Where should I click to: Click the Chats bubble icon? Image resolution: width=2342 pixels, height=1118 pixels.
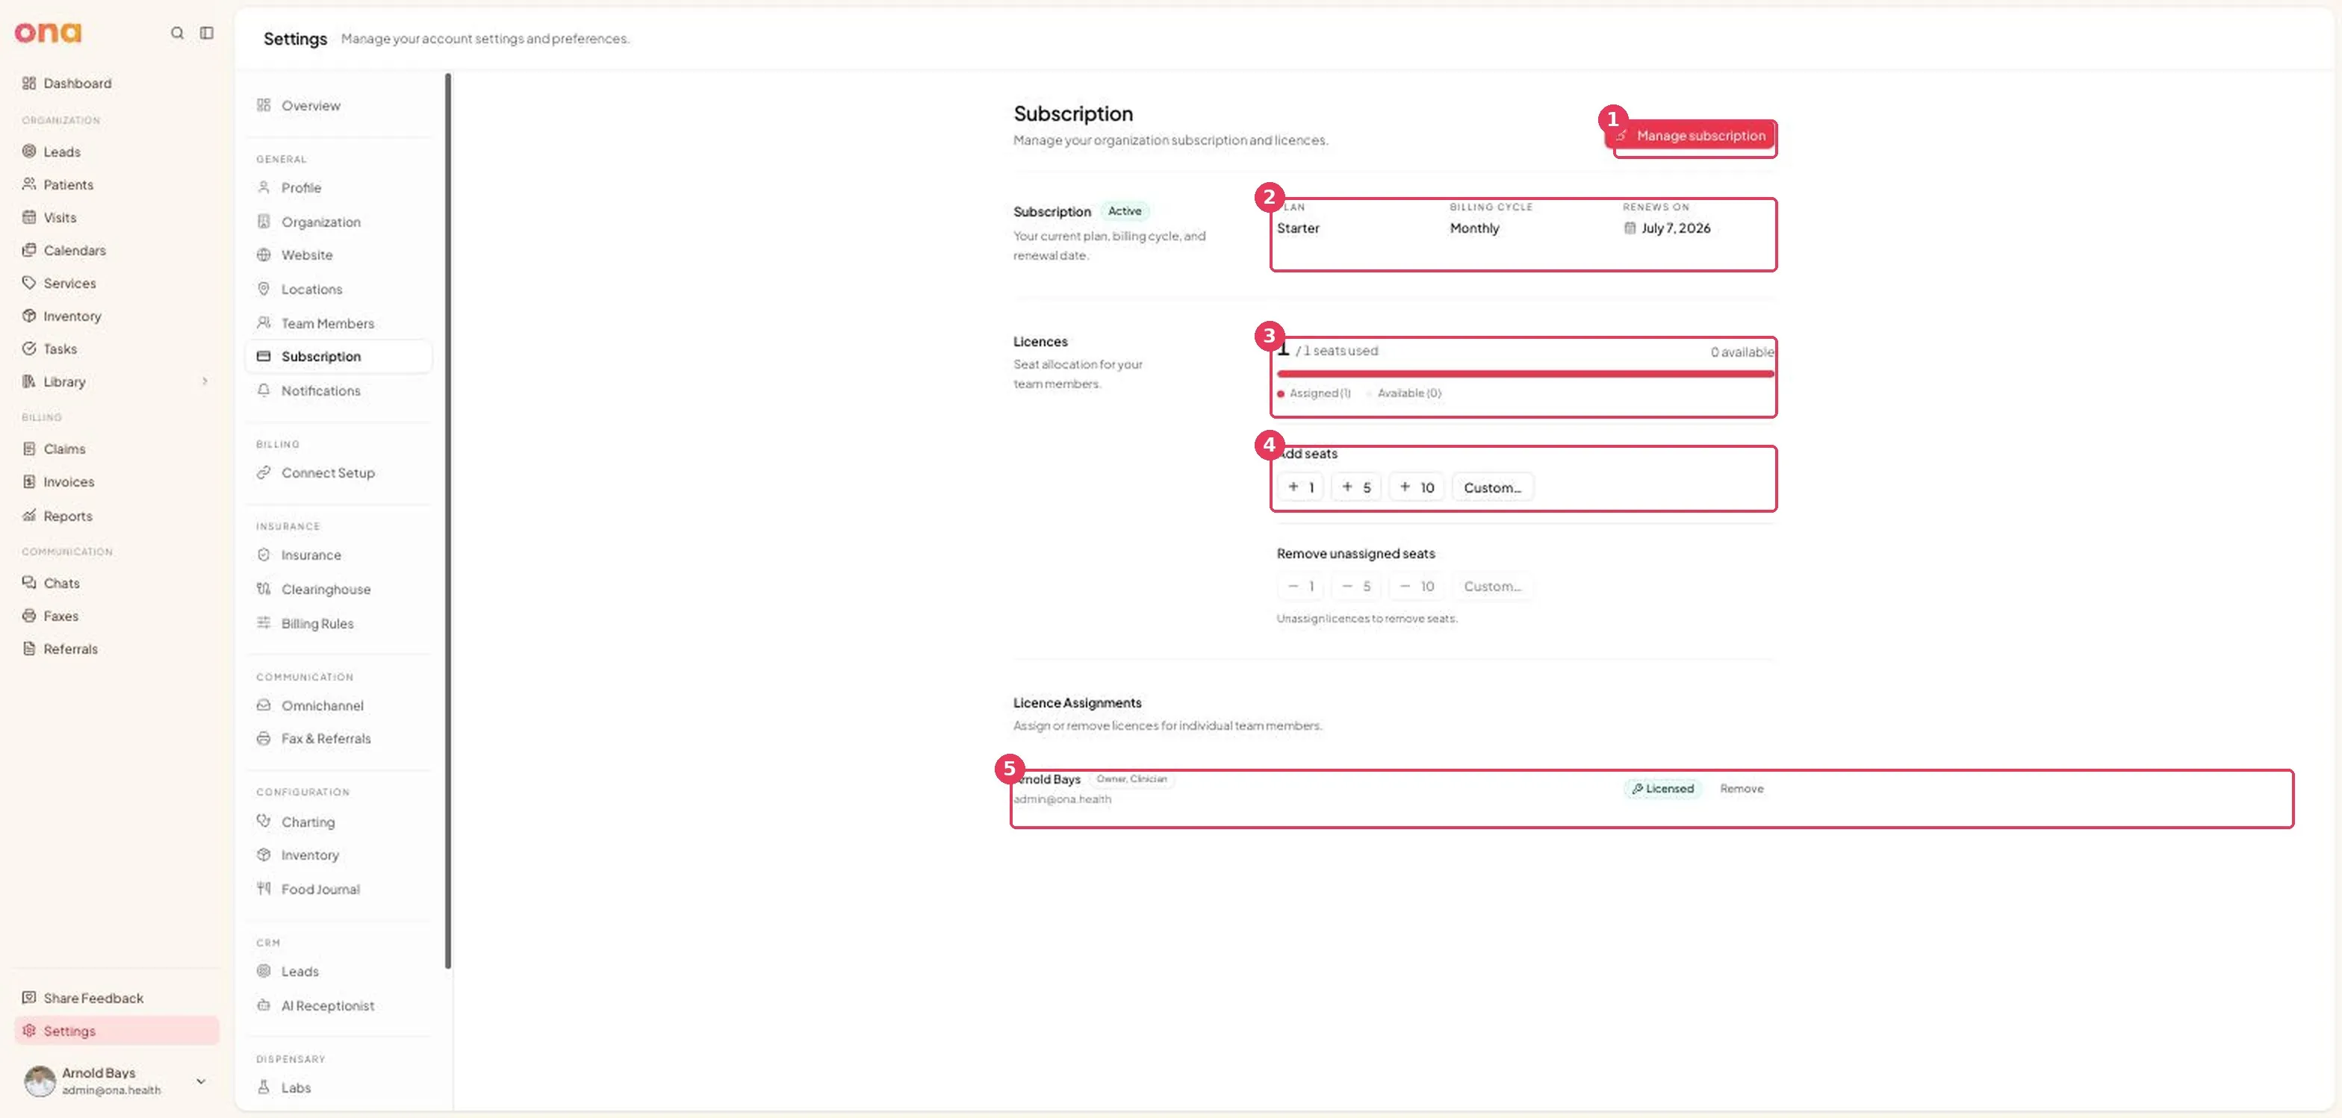point(29,583)
